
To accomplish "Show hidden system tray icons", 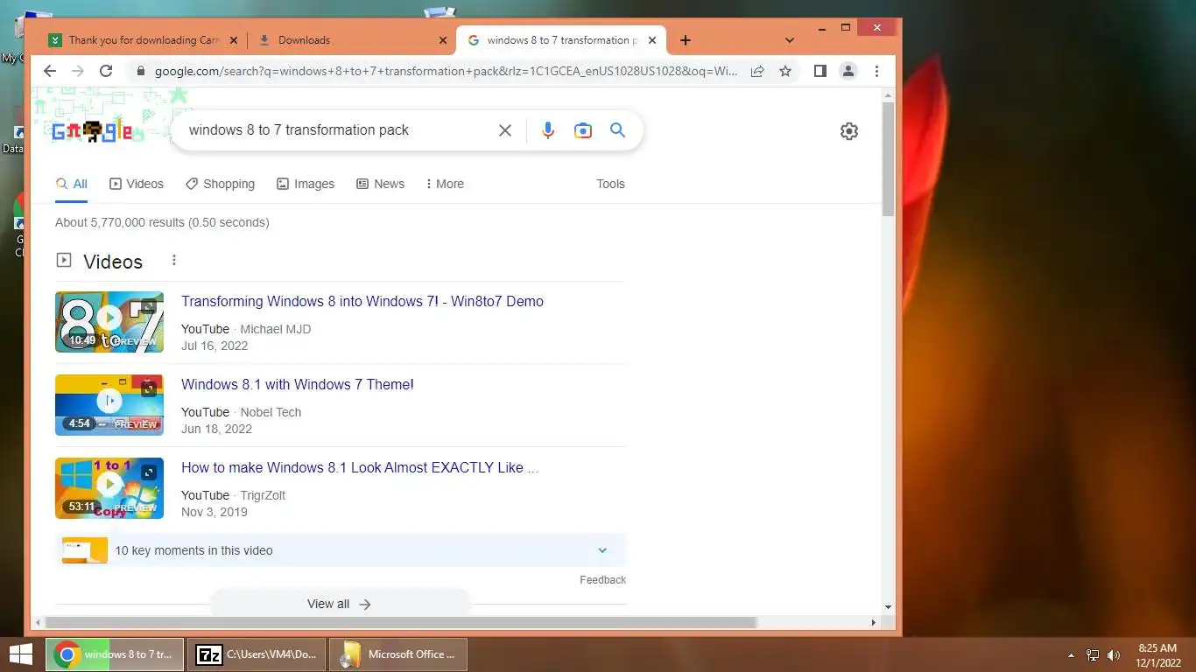I will pos(1071,655).
